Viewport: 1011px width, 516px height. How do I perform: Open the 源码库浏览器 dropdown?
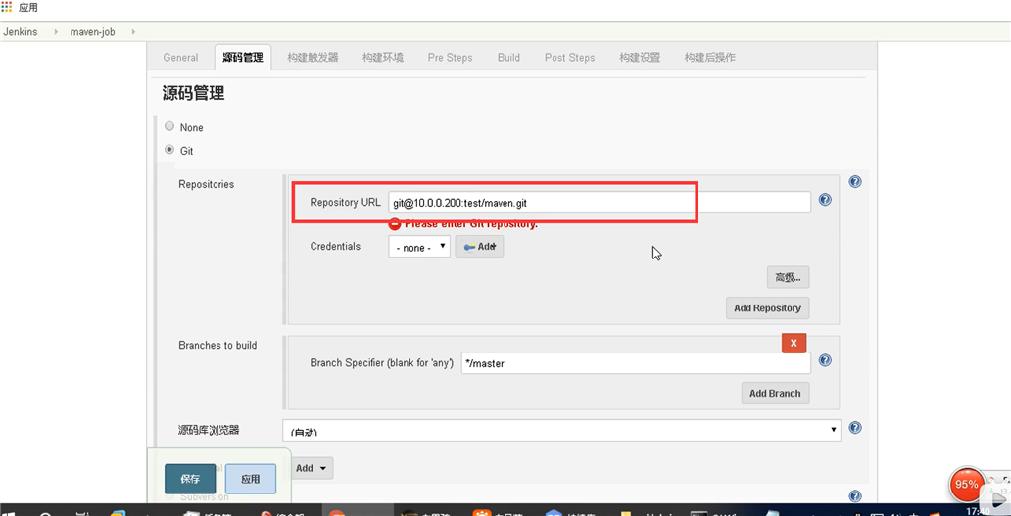561,431
